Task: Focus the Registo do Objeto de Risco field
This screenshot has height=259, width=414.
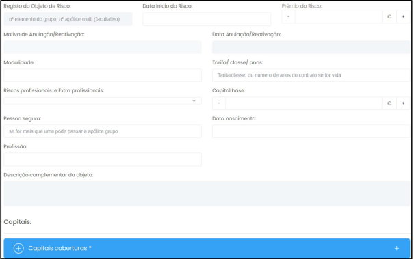Action: coord(68,19)
